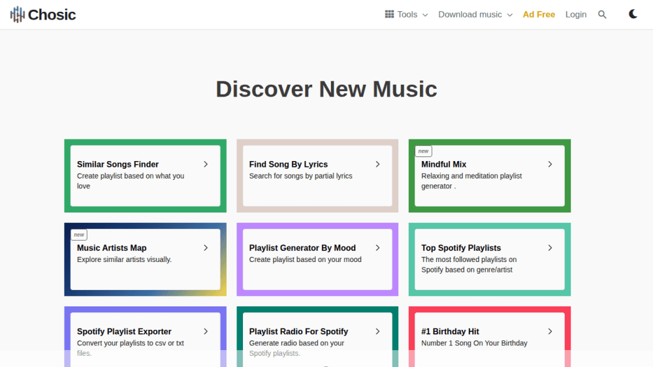This screenshot has width=653, height=367.
Task: Go to the Ad Free page
Action: pyautogui.click(x=539, y=14)
